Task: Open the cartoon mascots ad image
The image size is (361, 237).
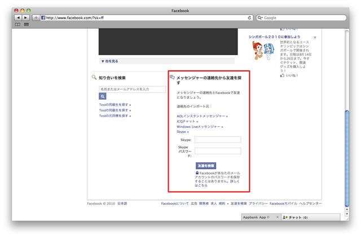Action: click(x=263, y=50)
